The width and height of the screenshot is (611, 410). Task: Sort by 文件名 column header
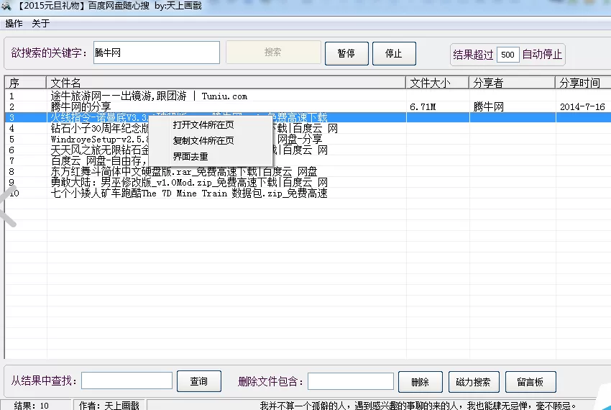226,83
